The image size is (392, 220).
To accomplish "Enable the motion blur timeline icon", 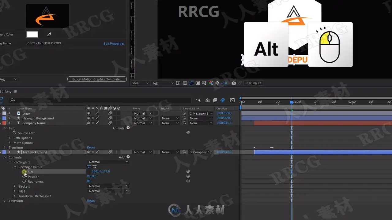I will point(223,100).
